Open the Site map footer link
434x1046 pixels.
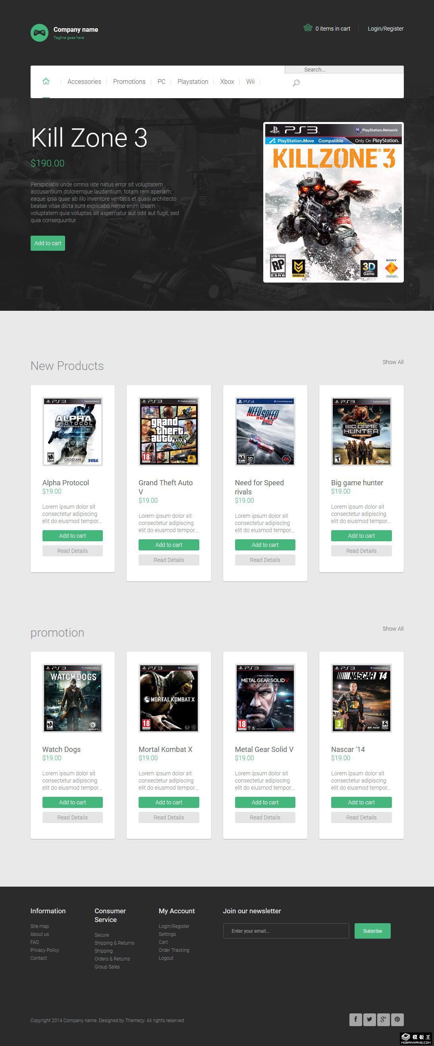pos(39,926)
